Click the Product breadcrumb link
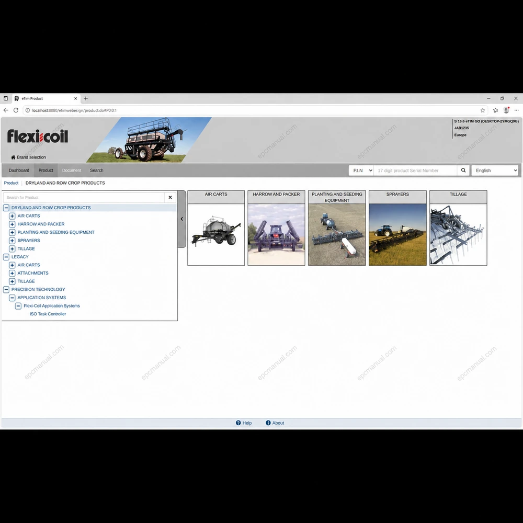This screenshot has height=523, width=523. (x=11, y=183)
